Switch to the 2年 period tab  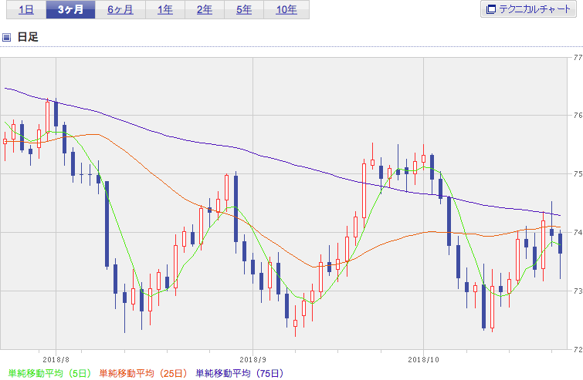pos(205,10)
